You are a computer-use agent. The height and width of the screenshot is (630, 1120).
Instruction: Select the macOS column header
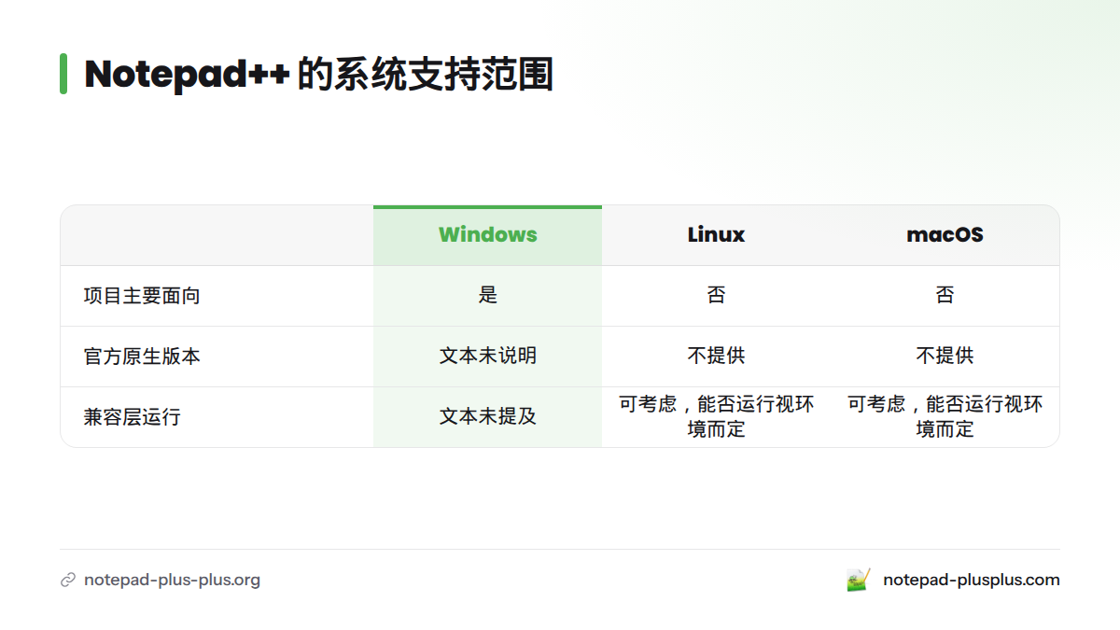click(945, 234)
